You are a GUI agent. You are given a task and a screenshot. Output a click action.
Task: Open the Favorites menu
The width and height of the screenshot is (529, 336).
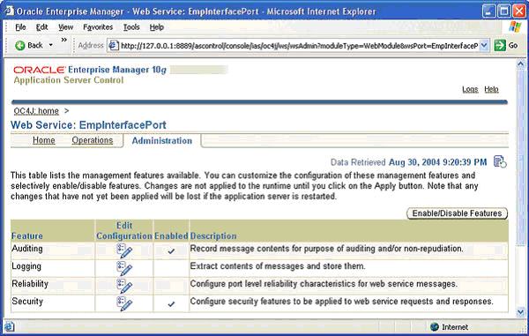[x=98, y=27]
